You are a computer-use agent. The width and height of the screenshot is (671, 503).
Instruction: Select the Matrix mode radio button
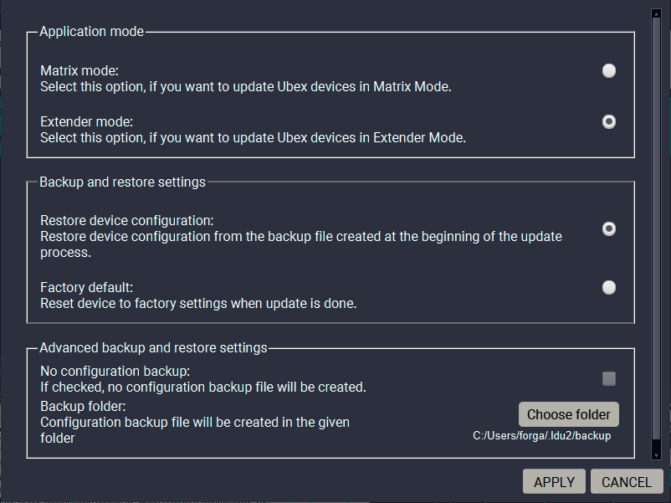(x=609, y=71)
